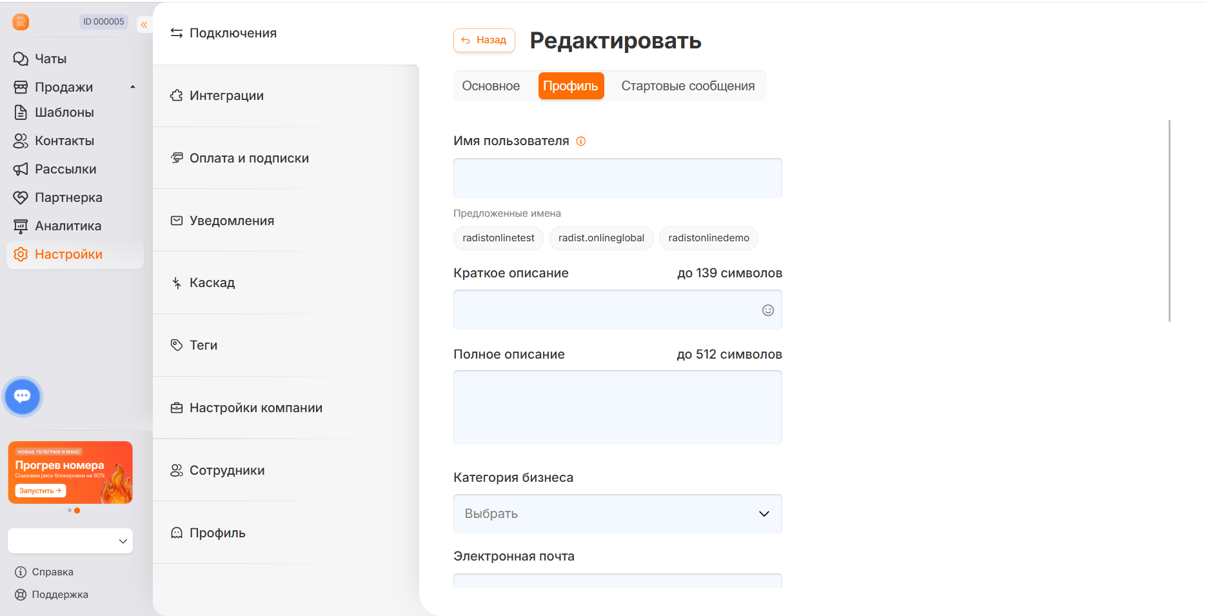
Task: Click the Подключения arrows icon
Action: pos(177,33)
